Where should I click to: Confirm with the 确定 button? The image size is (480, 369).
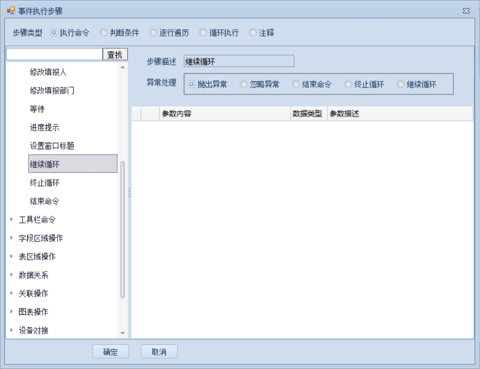pos(111,352)
